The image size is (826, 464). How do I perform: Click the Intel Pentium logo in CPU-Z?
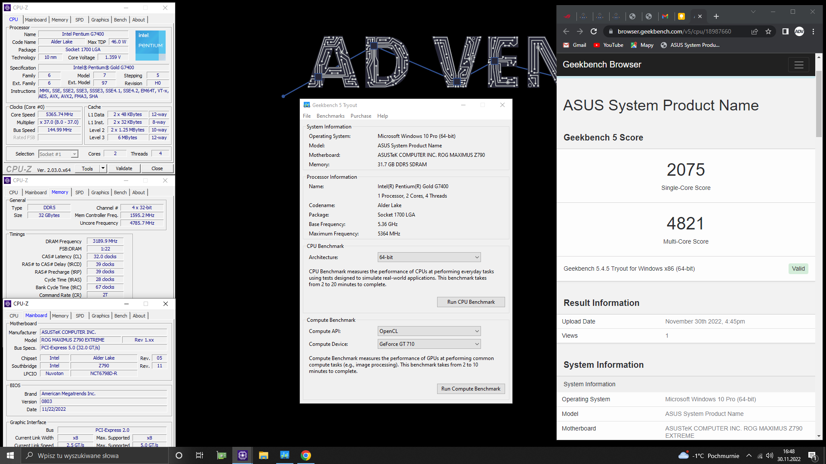click(x=151, y=45)
